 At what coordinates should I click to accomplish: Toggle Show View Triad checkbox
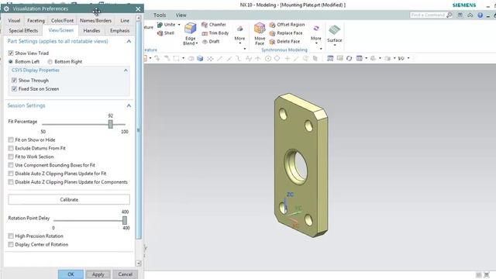(x=11, y=53)
